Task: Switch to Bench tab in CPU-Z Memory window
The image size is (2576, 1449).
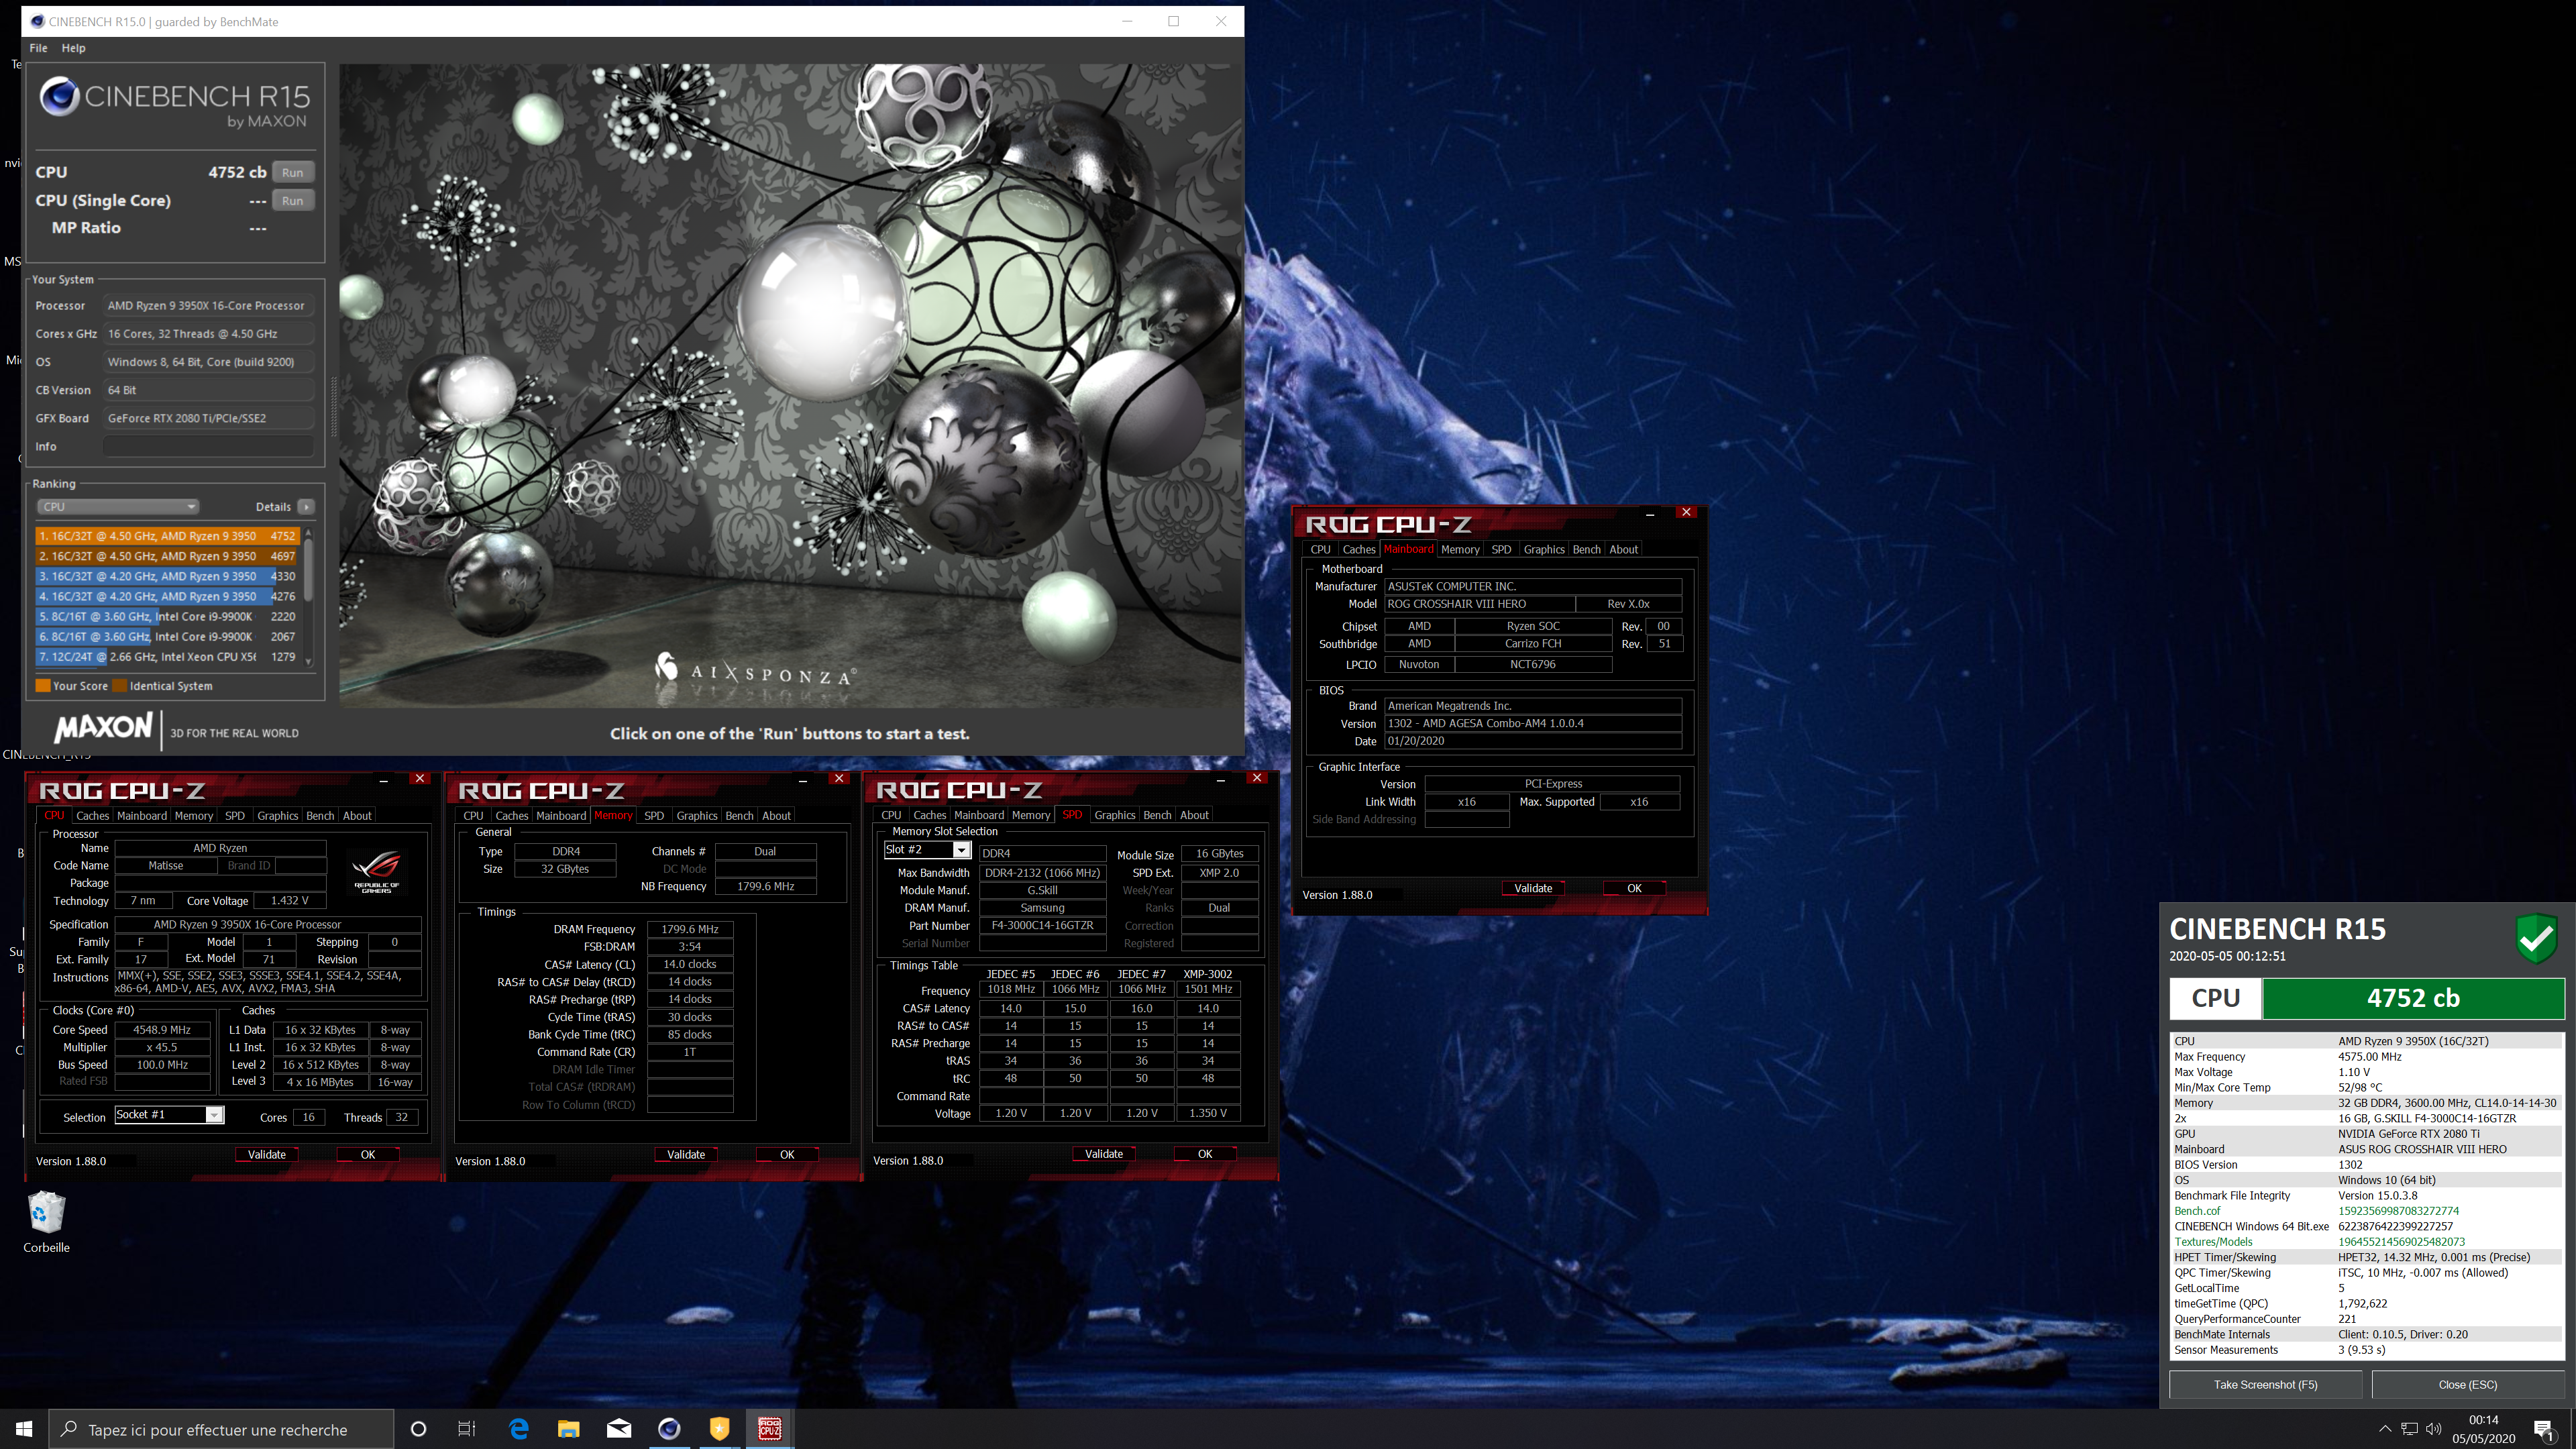Action: [739, 816]
